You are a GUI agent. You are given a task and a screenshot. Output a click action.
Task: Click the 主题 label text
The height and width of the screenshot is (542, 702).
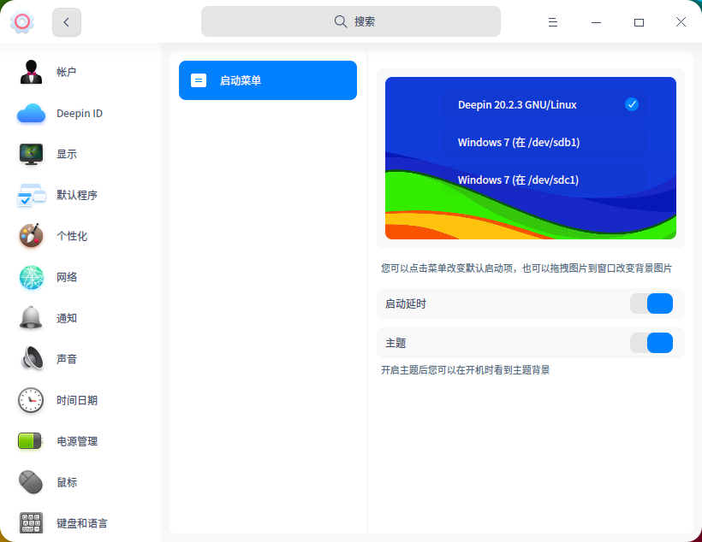pyautogui.click(x=396, y=344)
